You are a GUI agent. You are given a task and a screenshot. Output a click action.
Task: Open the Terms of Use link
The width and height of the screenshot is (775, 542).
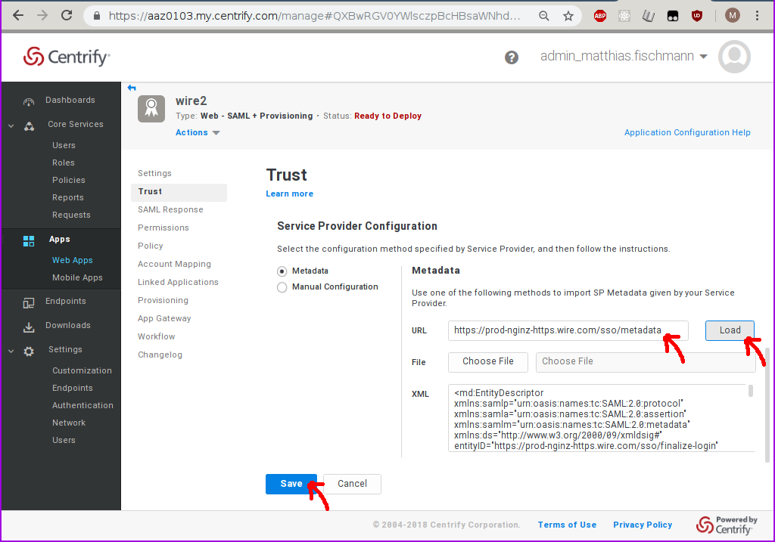point(567,525)
